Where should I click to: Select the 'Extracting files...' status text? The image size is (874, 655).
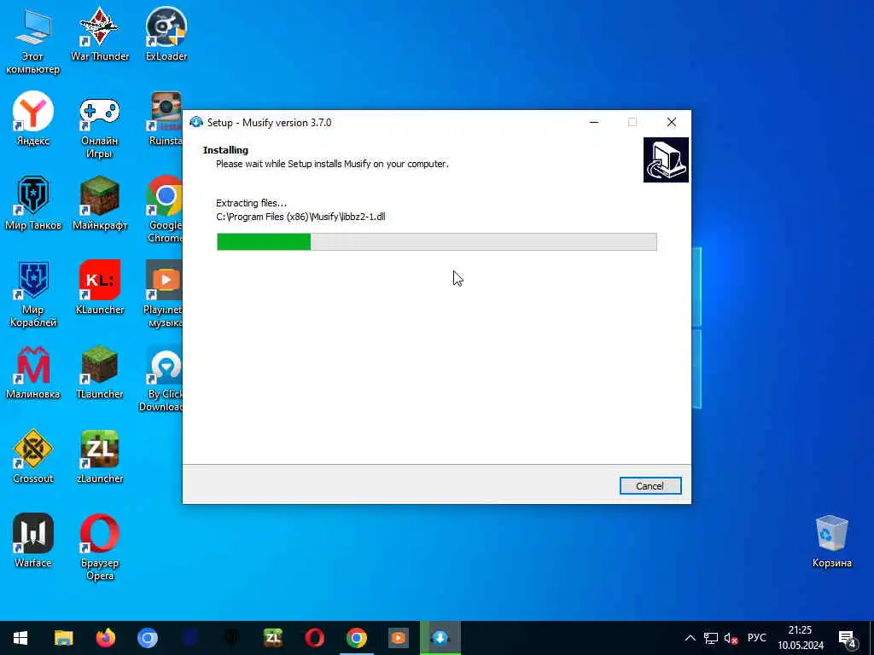(x=252, y=203)
